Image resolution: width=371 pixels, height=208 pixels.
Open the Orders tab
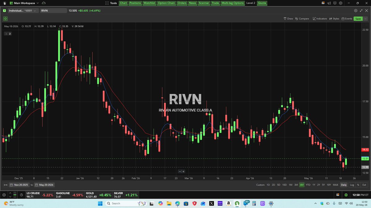182,3
